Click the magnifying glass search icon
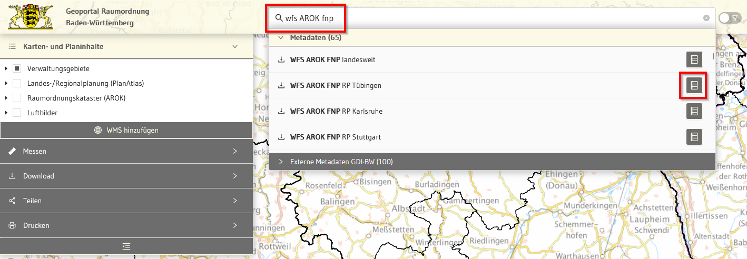 pos(279,18)
